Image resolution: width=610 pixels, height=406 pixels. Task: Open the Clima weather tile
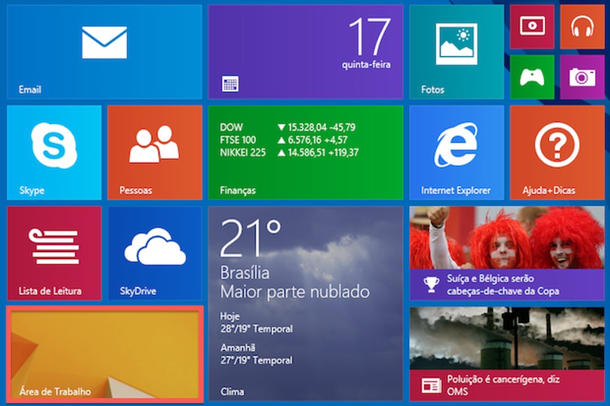tap(306, 304)
